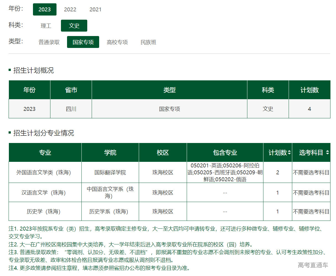Click the 学院 column header
Viewport: 336px width, 276px height.
coord(110,153)
